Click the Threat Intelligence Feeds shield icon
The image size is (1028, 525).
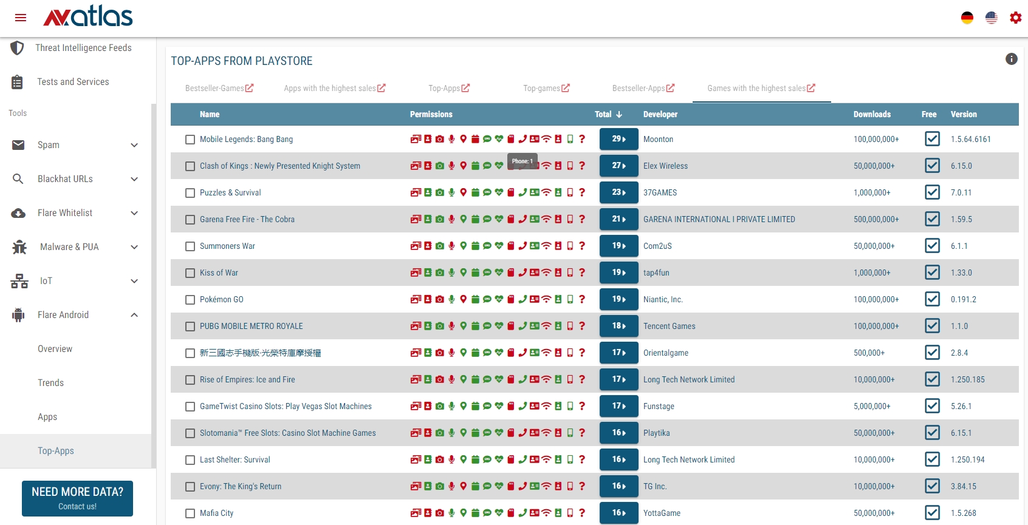pyautogui.click(x=17, y=48)
